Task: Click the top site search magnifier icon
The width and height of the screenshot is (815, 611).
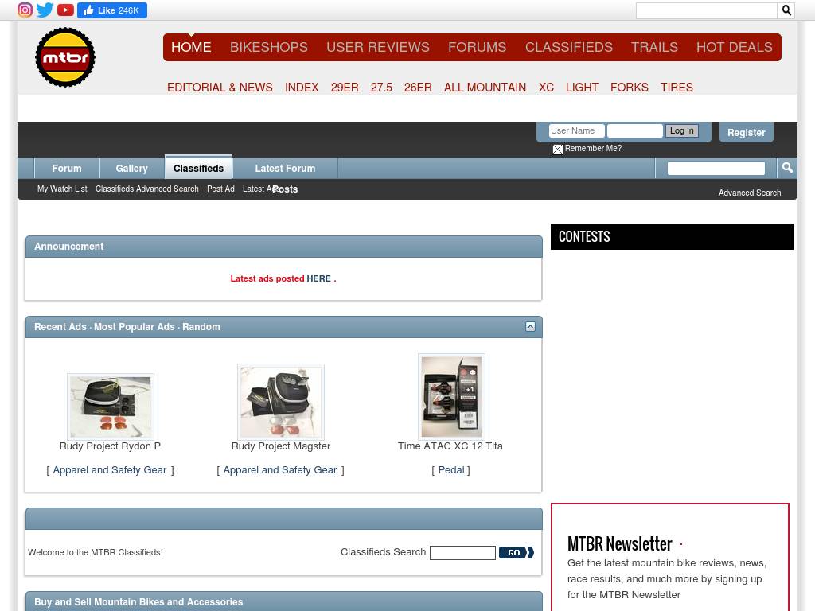Action: (786, 10)
